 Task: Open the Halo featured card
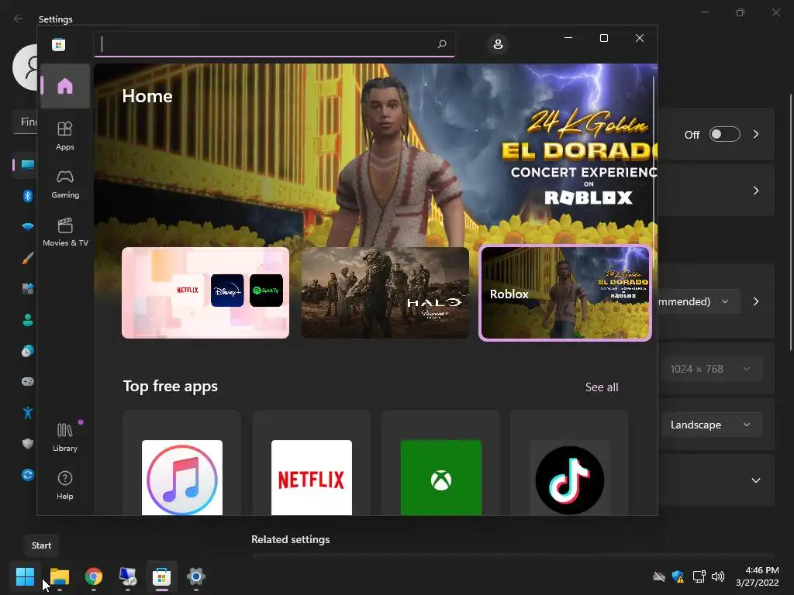pyautogui.click(x=385, y=293)
